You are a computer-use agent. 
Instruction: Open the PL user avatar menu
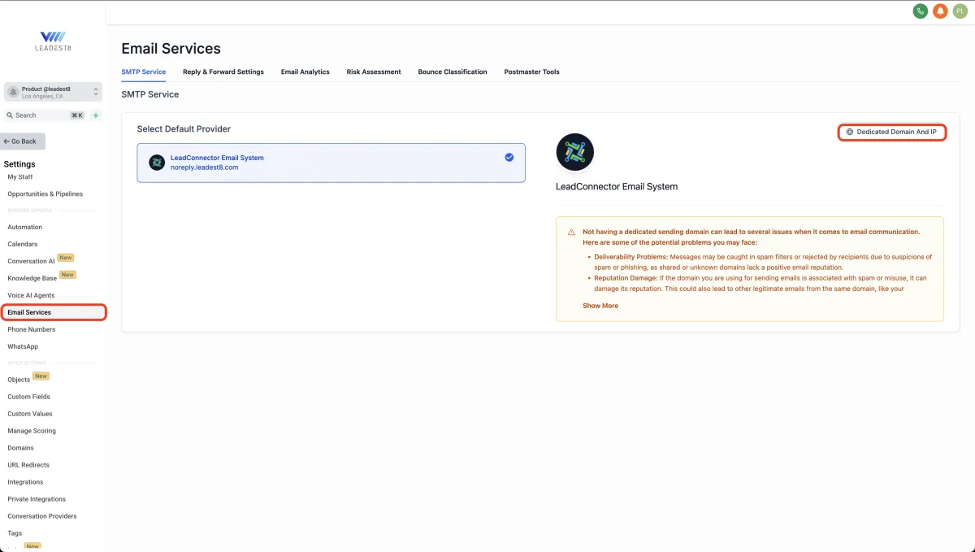point(960,11)
